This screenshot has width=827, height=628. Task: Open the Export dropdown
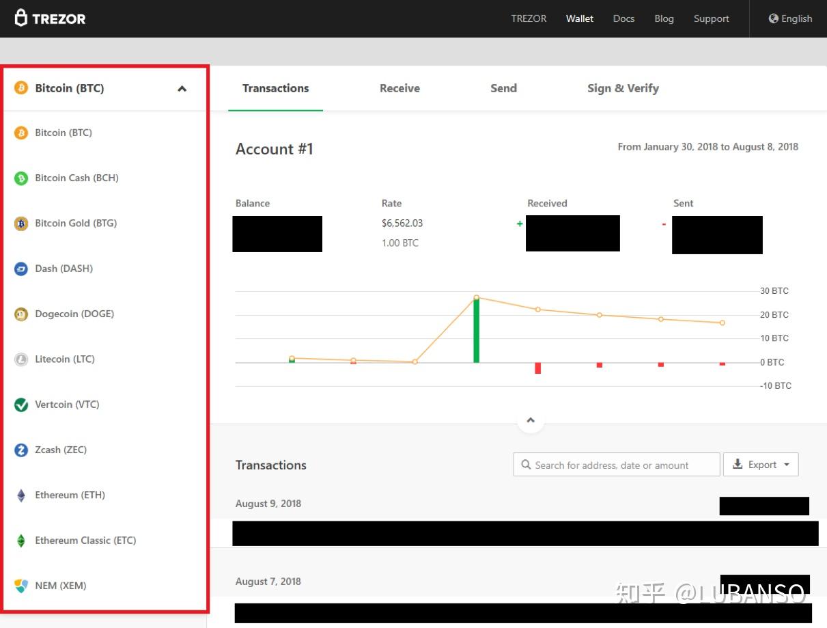[761, 465]
